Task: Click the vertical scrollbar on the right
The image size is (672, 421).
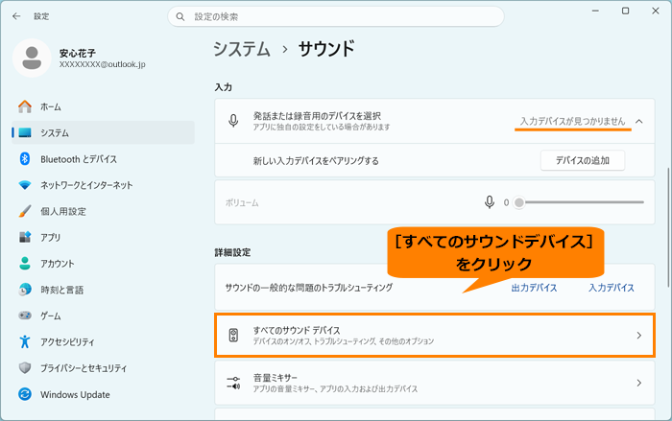Action: pos(668,227)
